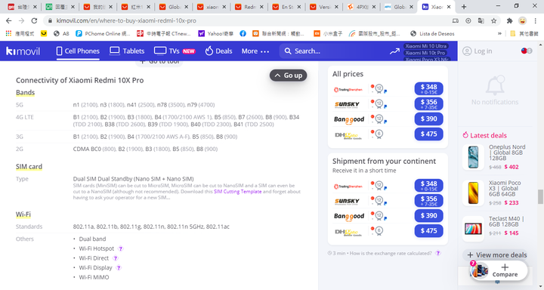The height and width of the screenshot is (290, 544).
Task: Click Banggood logo in All prices
Action: (x=349, y=119)
